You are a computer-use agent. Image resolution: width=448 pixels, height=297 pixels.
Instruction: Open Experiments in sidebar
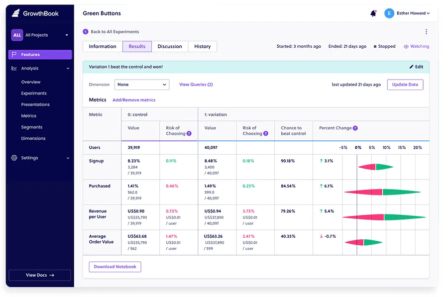click(34, 93)
